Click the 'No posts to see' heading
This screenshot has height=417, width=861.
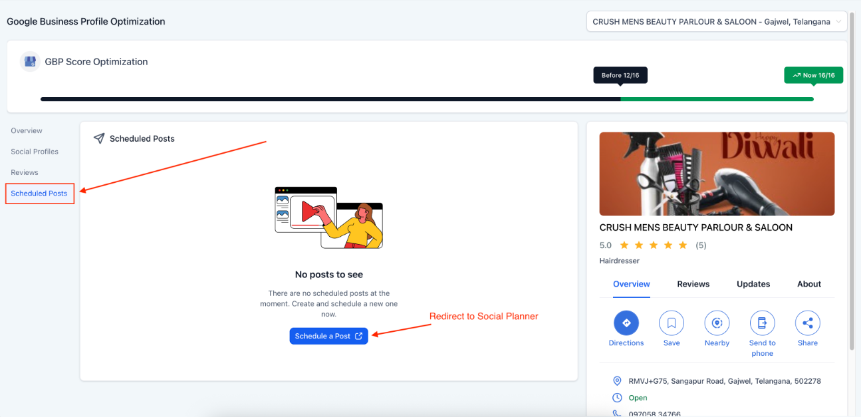pos(329,274)
